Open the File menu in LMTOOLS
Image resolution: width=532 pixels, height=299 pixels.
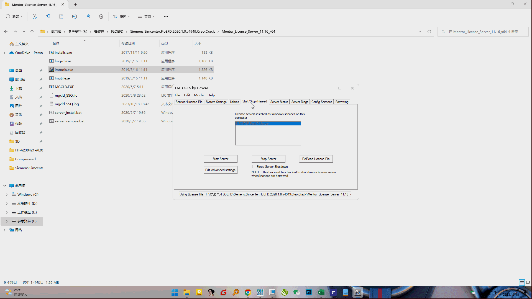pos(178,95)
